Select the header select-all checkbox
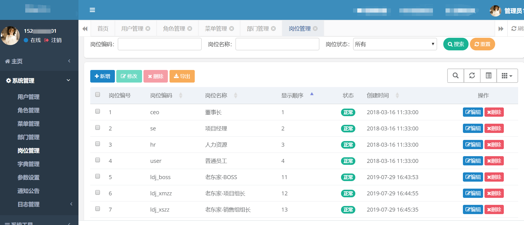Image resolution: width=524 pixels, height=225 pixels. [98, 95]
